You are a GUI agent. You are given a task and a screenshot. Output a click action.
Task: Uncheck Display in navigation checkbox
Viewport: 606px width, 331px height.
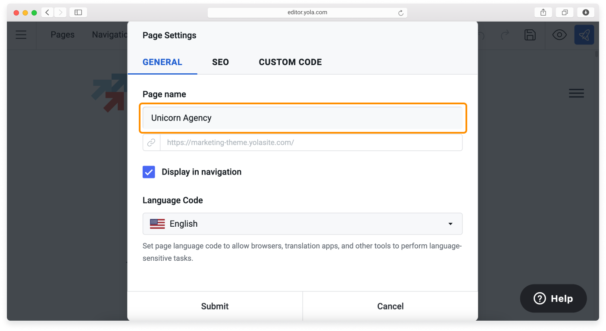pos(149,172)
